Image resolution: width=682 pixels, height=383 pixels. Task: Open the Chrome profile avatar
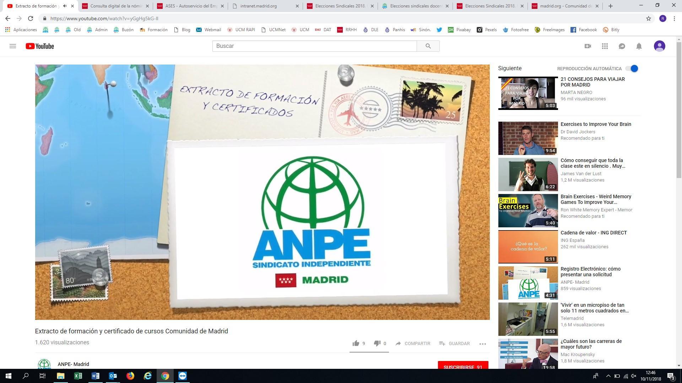point(662,18)
